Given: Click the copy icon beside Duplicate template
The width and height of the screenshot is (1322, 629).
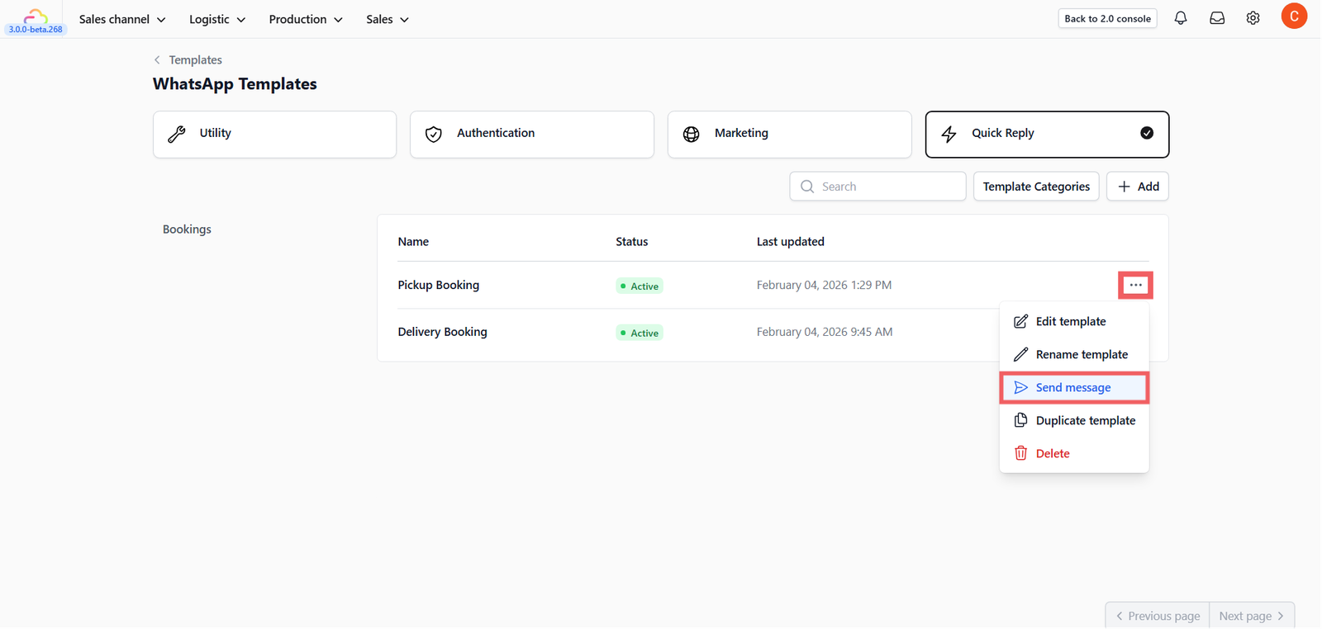Looking at the screenshot, I should pyautogui.click(x=1021, y=420).
